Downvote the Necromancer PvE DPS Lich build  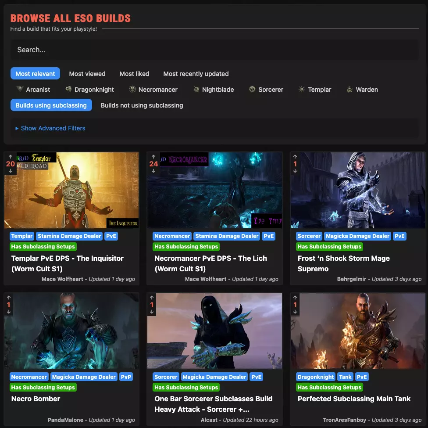[153, 171]
